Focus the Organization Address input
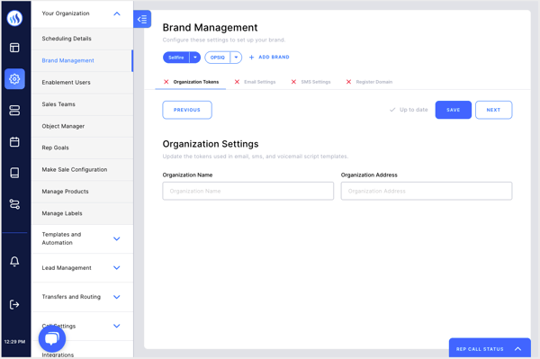Screen dimensions: 540x359 click(x=427, y=191)
